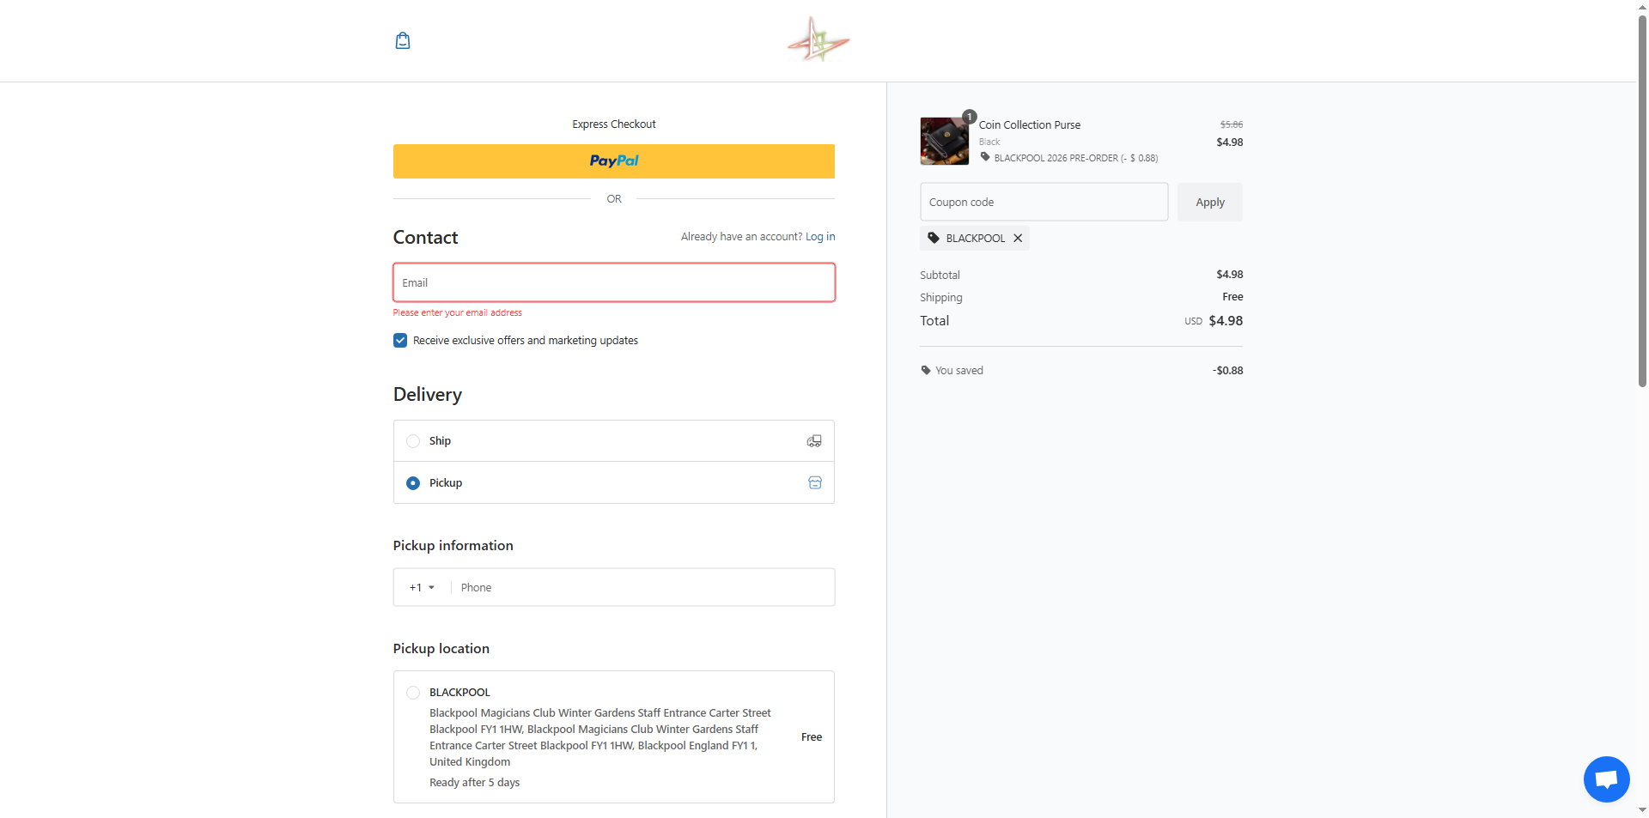Click the delivery truck icon beside Ship
Screen dimensions: 1649x818
[813, 441]
